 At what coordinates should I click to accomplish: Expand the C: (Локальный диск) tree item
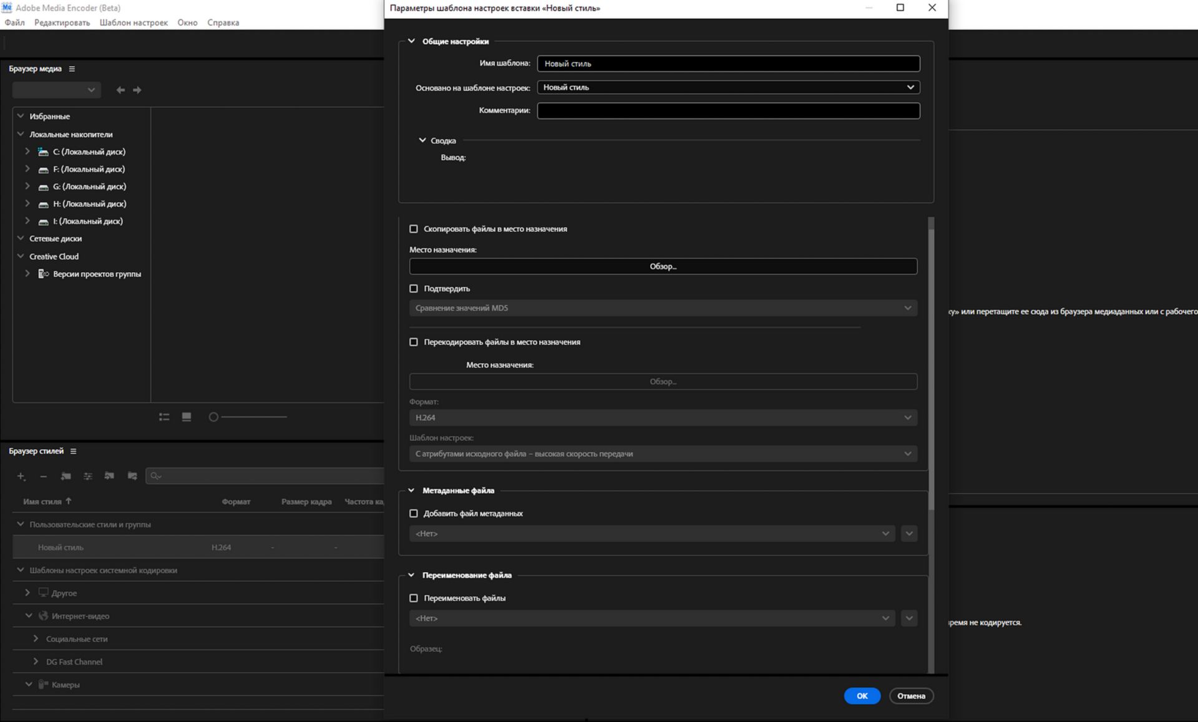27,152
